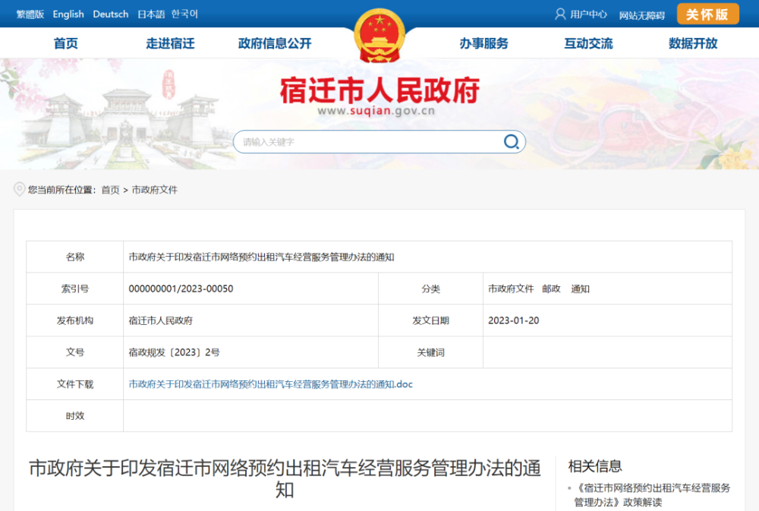Click the keyword search input field
Image resolution: width=759 pixels, height=511 pixels.
click(x=368, y=142)
